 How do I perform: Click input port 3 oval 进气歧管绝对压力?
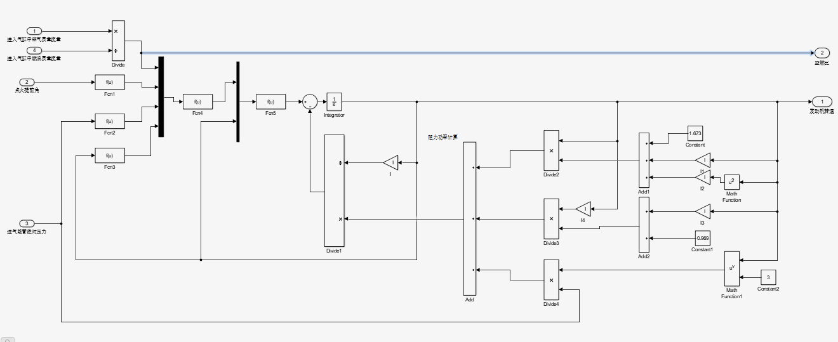(27, 223)
